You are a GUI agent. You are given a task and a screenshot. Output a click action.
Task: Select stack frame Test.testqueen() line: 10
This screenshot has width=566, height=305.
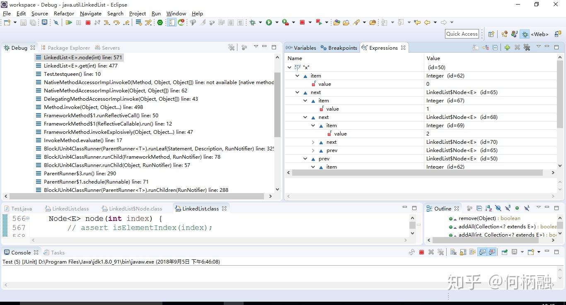click(x=72, y=74)
